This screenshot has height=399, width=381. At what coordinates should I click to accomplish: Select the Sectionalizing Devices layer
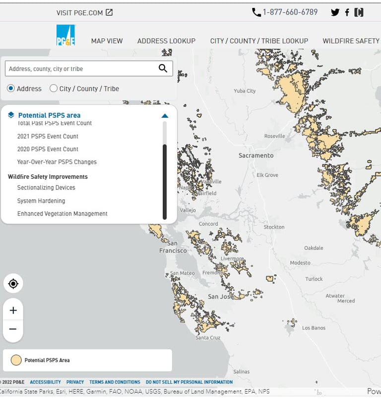[x=46, y=187]
